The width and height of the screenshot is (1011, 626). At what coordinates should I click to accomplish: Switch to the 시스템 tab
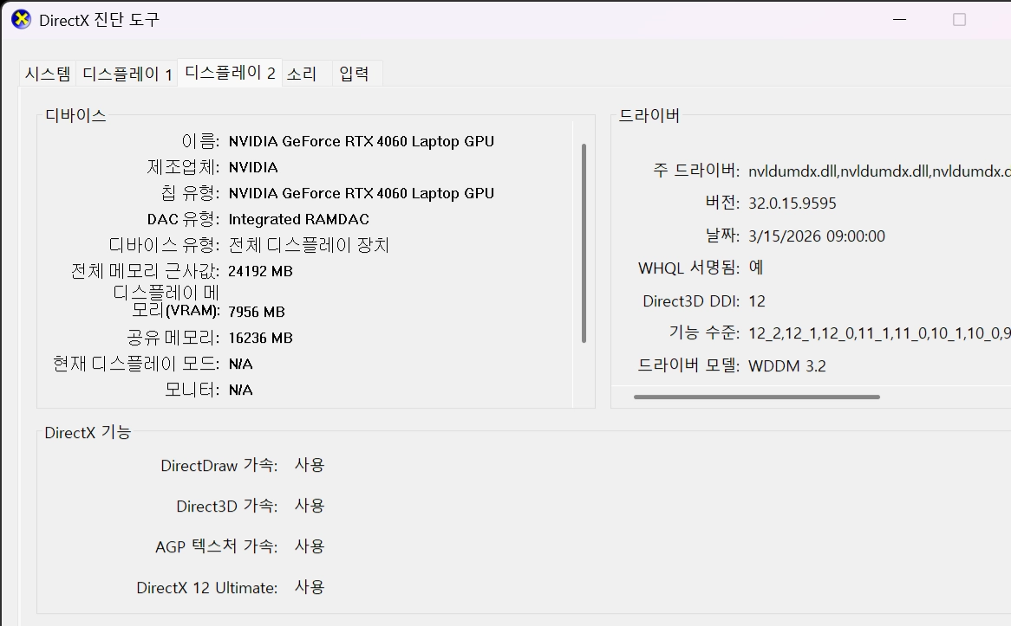48,74
